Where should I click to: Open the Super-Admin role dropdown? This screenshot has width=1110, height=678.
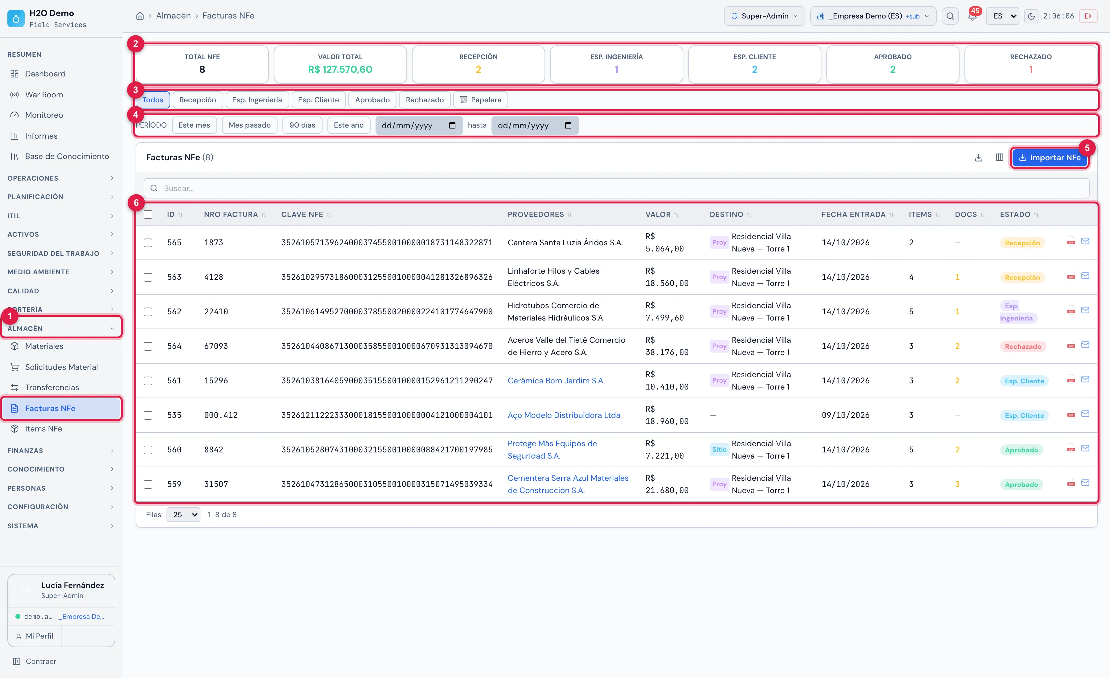[764, 16]
